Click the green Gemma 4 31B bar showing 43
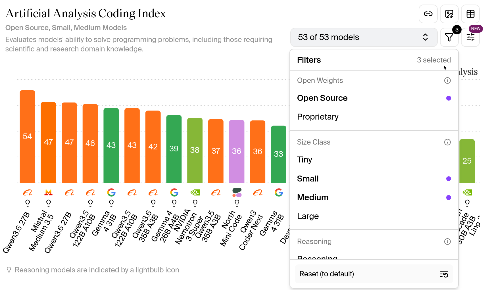This screenshot has height=290, width=490. point(111,145)
